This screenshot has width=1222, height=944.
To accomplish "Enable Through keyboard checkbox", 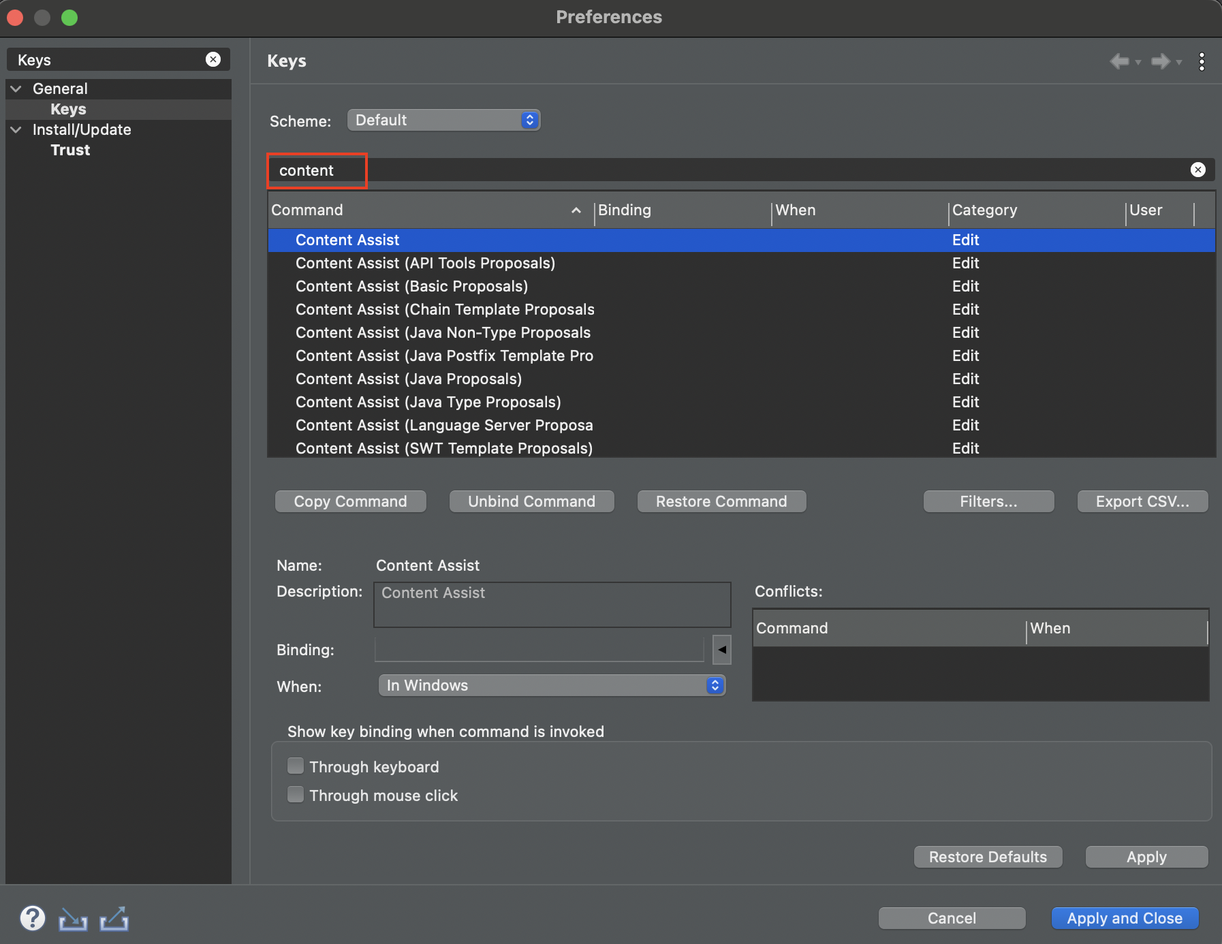I will [296, 766].
